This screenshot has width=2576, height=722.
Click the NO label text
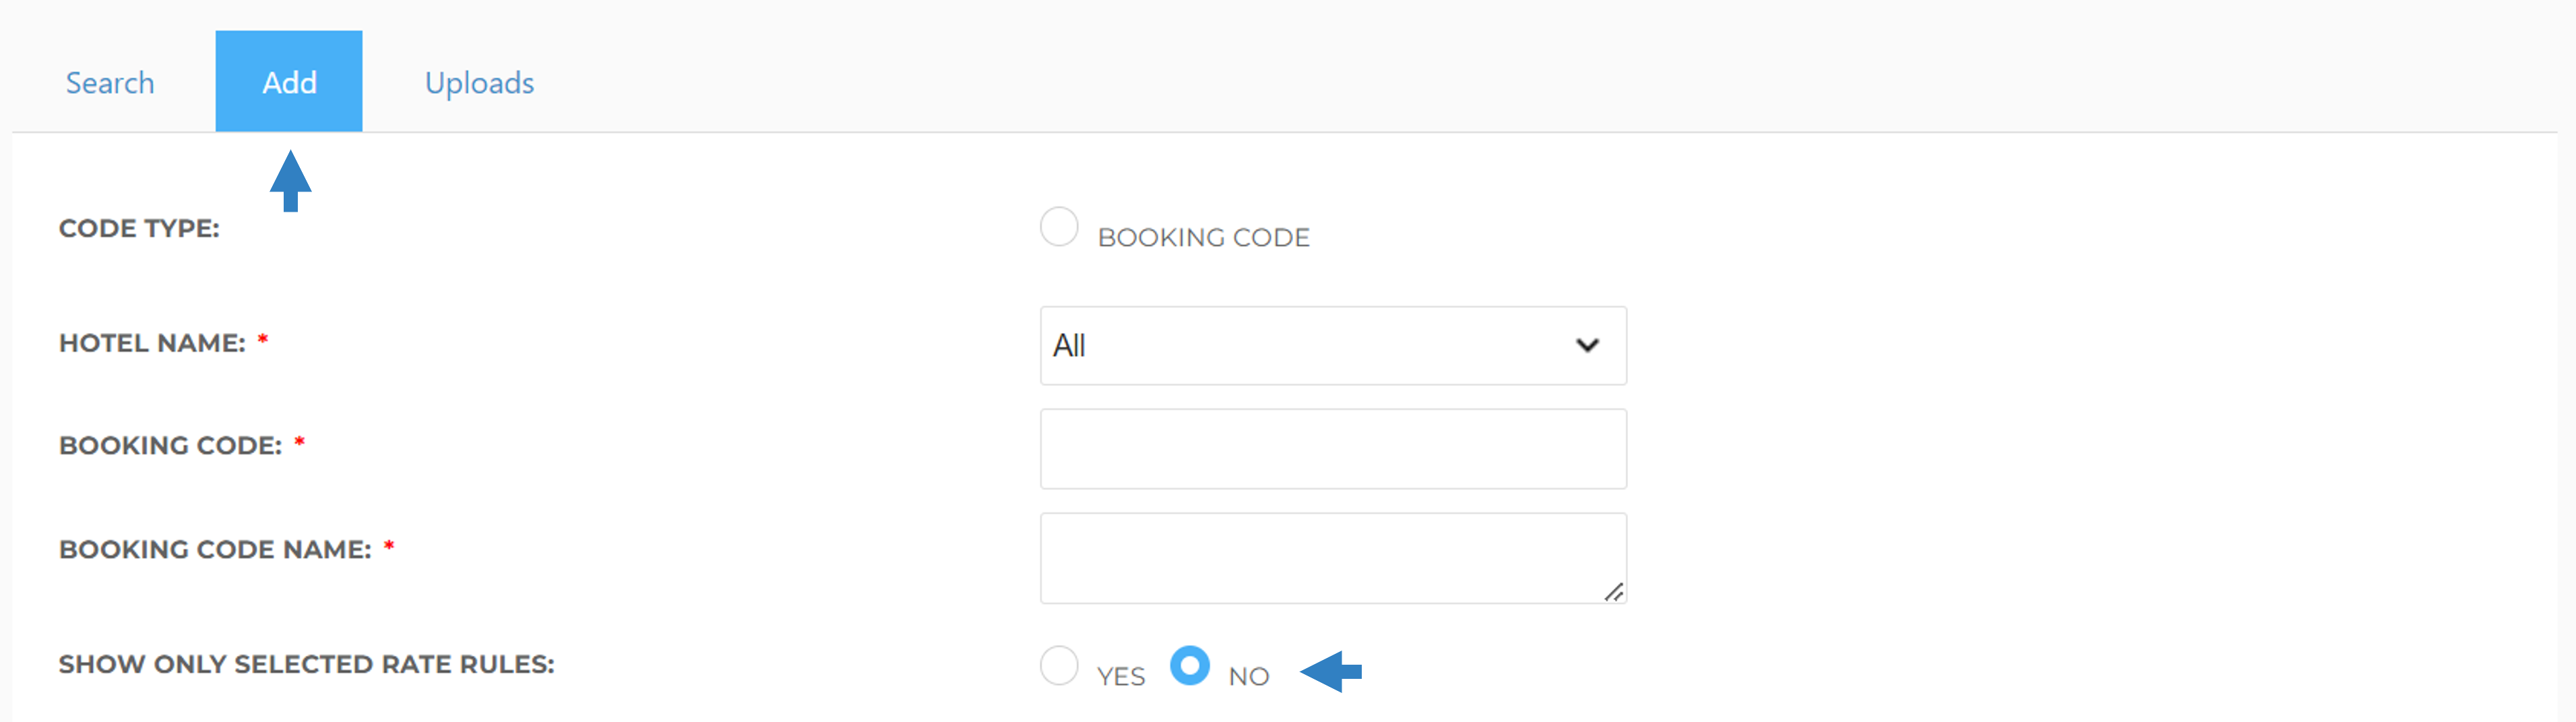point(1249,677)
